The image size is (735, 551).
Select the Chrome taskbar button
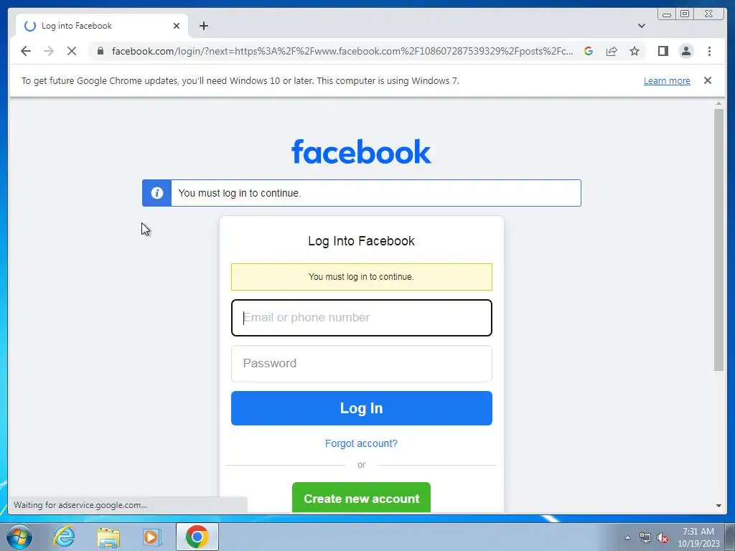click(x=197, y=537)
